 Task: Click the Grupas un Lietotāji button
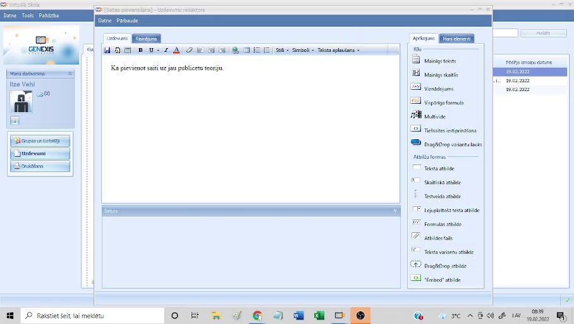tap(40, 140)
